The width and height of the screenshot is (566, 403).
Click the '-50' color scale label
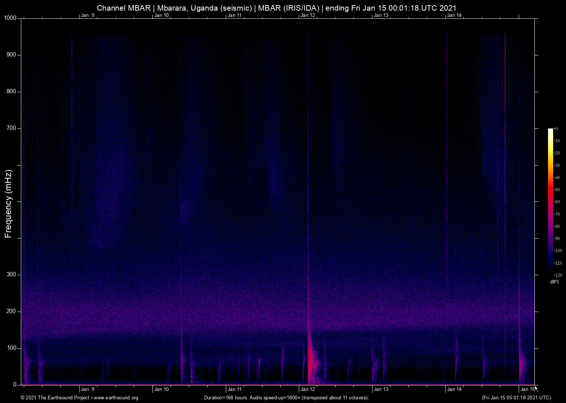[x=556, y=190]
